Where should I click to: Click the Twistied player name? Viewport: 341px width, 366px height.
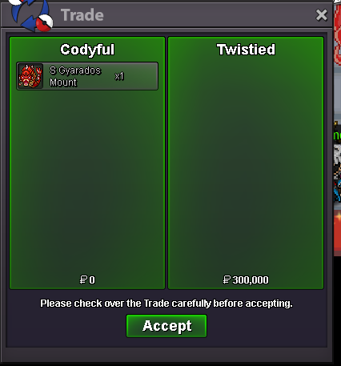point(246,50)
